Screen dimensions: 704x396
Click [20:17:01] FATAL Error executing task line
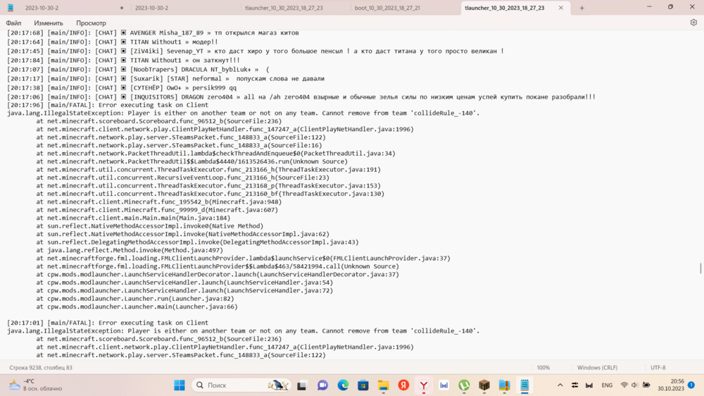(108, 323)
